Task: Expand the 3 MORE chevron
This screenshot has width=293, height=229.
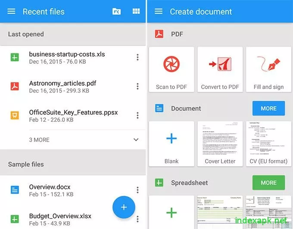Action: [136, 139]
